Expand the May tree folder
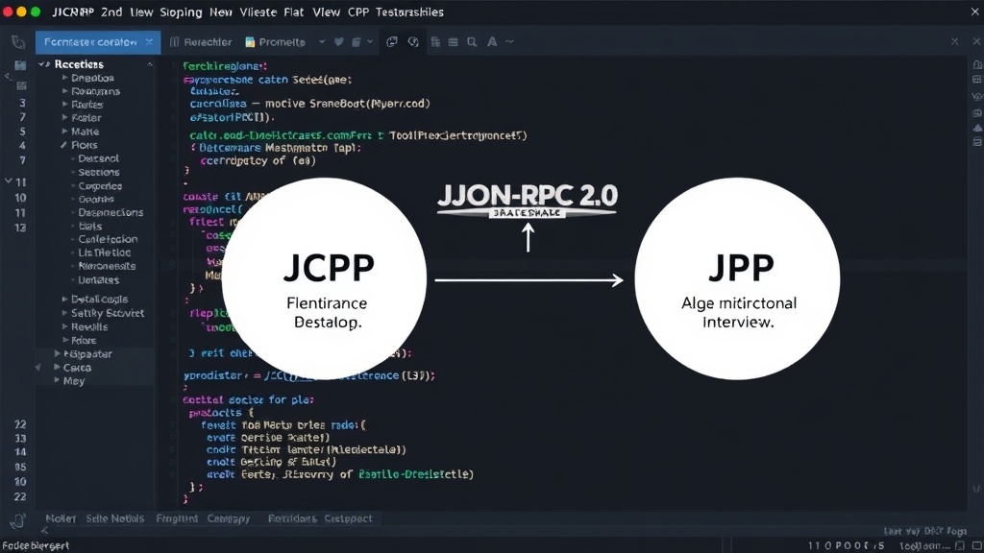The height and width of the screenshot is (553, 984). [57, 380]
